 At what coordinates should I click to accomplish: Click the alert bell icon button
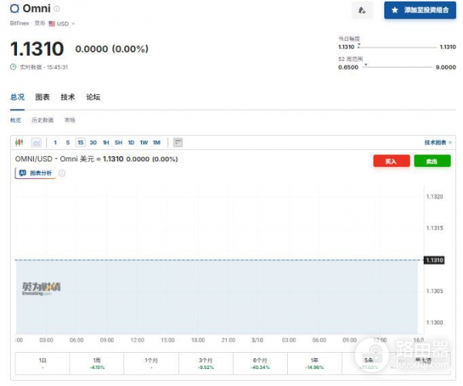click(x=362, y=10)
